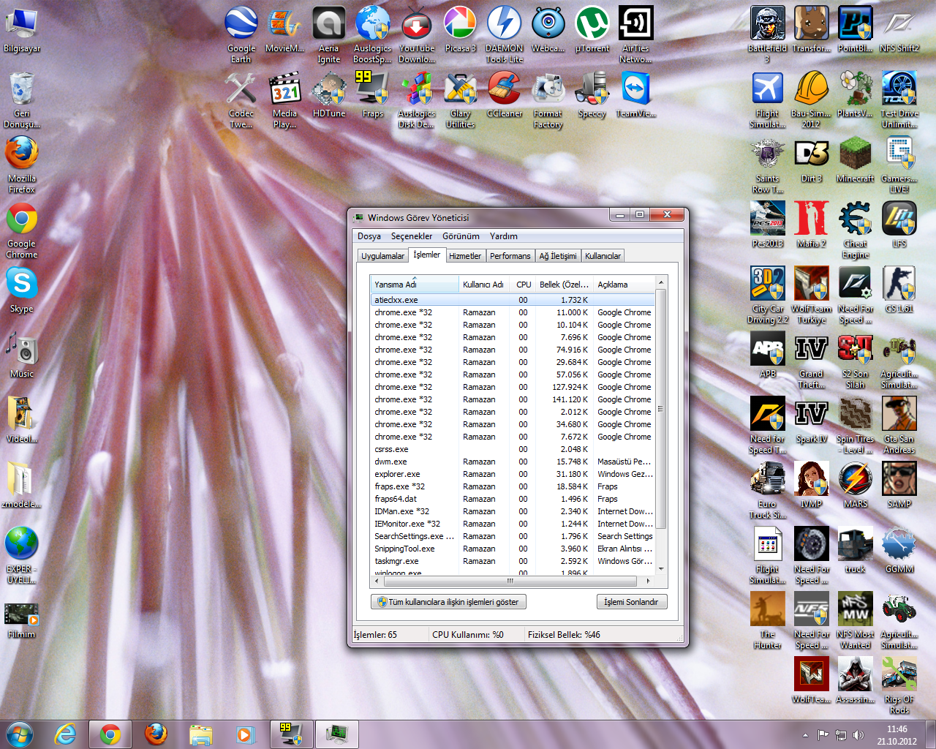Open the Speccy desktop icon
936x749 pixels.
(592, 94)
